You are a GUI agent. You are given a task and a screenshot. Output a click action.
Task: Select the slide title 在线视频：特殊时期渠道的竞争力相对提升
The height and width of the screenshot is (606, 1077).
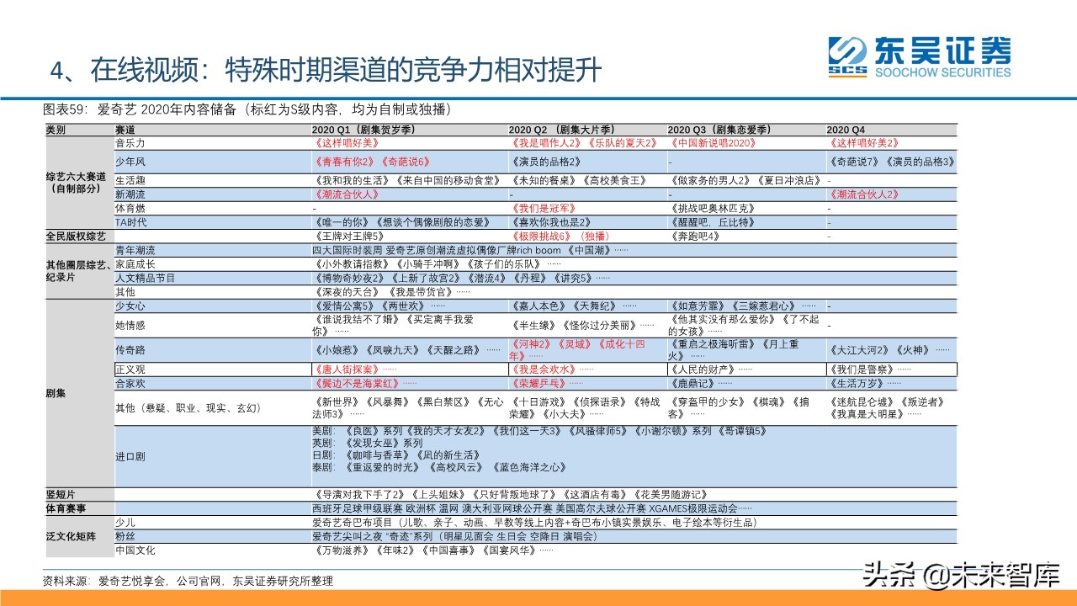(326, 71)
